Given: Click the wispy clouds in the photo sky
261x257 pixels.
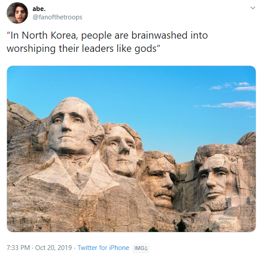Looking at the screenshot, I should coord(233,96).
